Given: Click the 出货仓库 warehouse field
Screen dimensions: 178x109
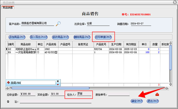Looking at the screenshot, I should [98, 24].
